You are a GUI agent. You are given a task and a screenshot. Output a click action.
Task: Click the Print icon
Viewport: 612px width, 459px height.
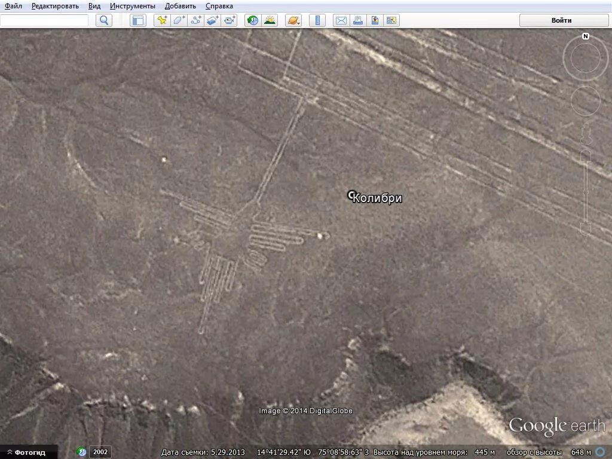point(358,20)
